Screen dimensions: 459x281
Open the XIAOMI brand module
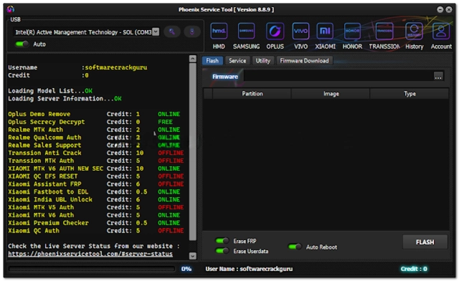click(x=325, y=36)
